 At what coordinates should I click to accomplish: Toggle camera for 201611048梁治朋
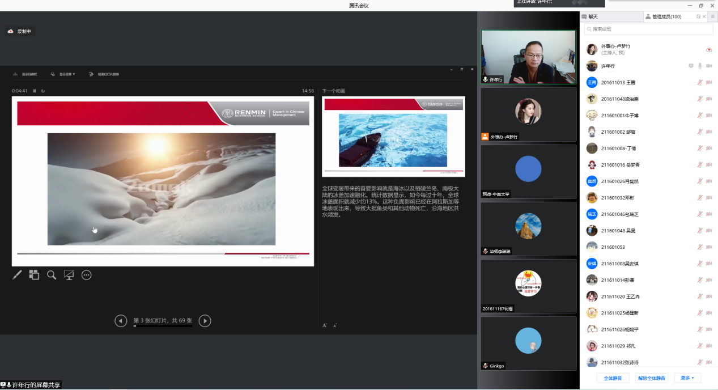tap(709, 99)
